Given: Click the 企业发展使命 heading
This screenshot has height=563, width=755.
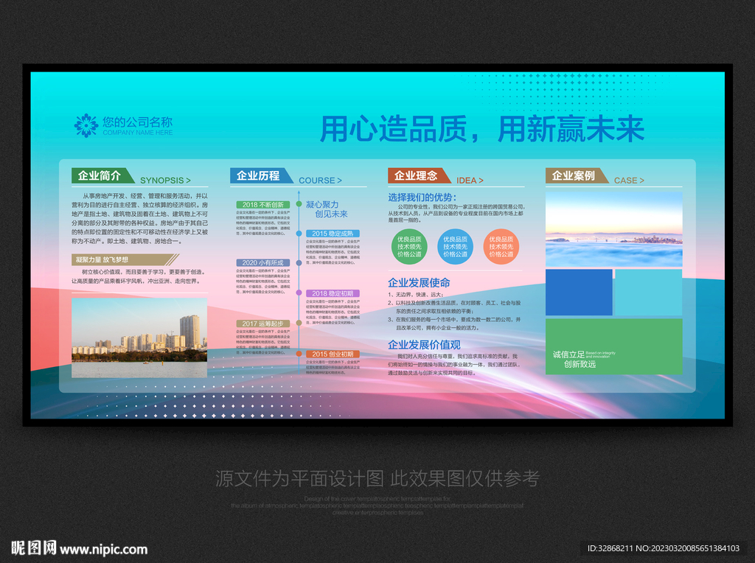Looking at the screenshot, I should coord(419,282).
